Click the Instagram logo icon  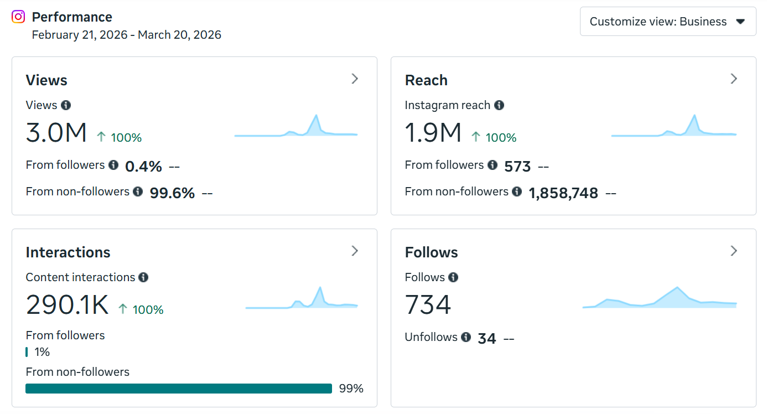tap(18, 17)
